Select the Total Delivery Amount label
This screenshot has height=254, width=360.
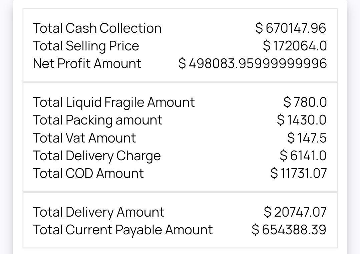pos(98,212)
